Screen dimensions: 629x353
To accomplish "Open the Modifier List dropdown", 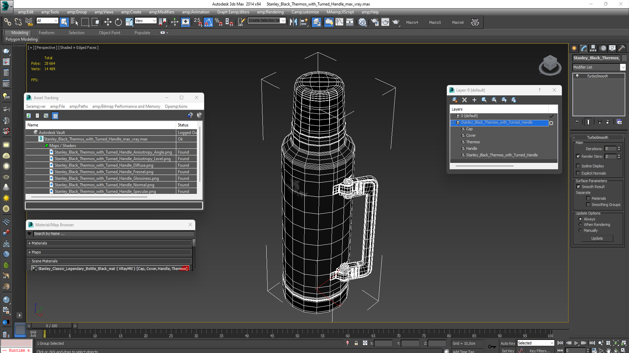I will (x=623, y=67).
